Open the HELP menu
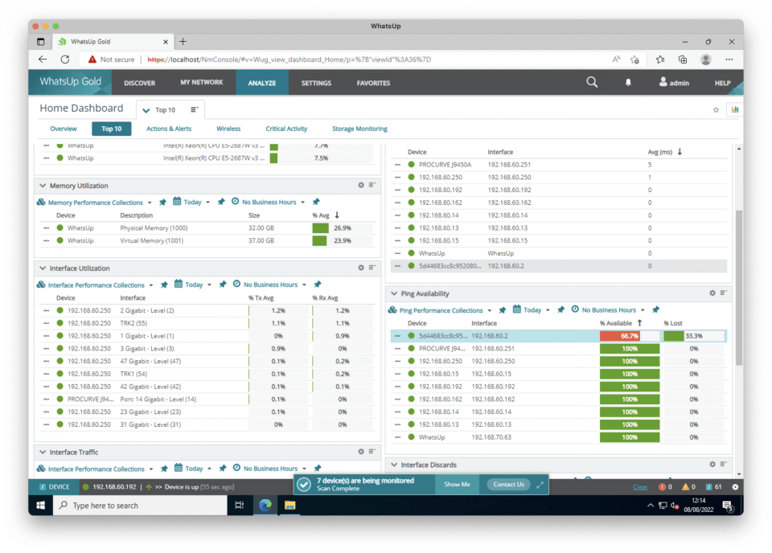The height and width of the screenshot is (553, 772). (x=722, y=83)
